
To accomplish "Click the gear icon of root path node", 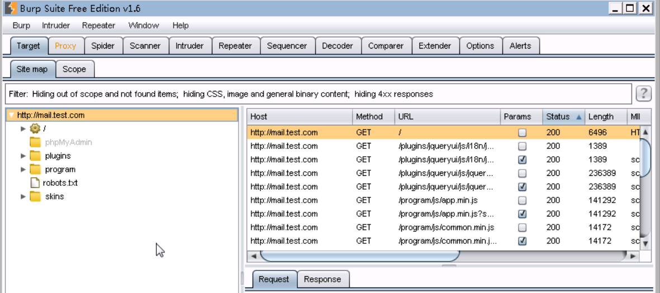I will click(x=35, y=128).
